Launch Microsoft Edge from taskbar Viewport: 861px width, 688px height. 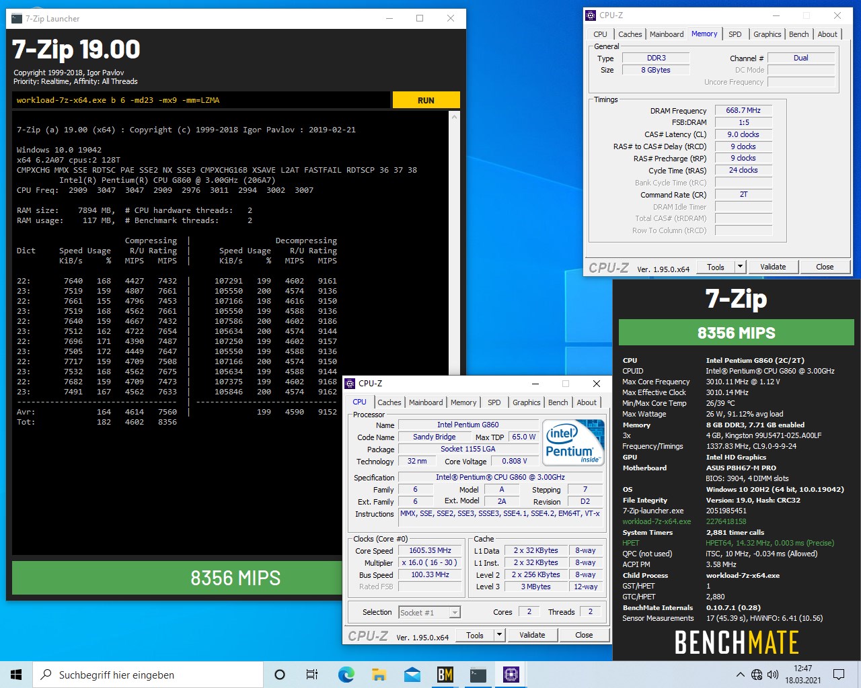click(346, 675)
